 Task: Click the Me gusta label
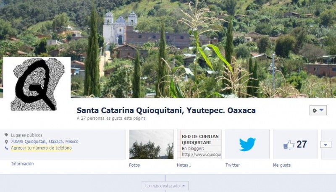click(x=282, y=165)
